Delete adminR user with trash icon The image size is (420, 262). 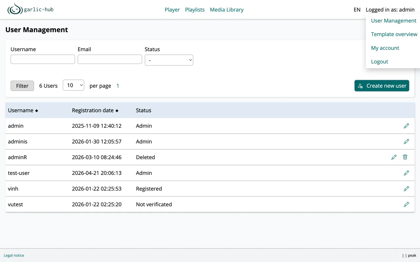coord(405,157)
